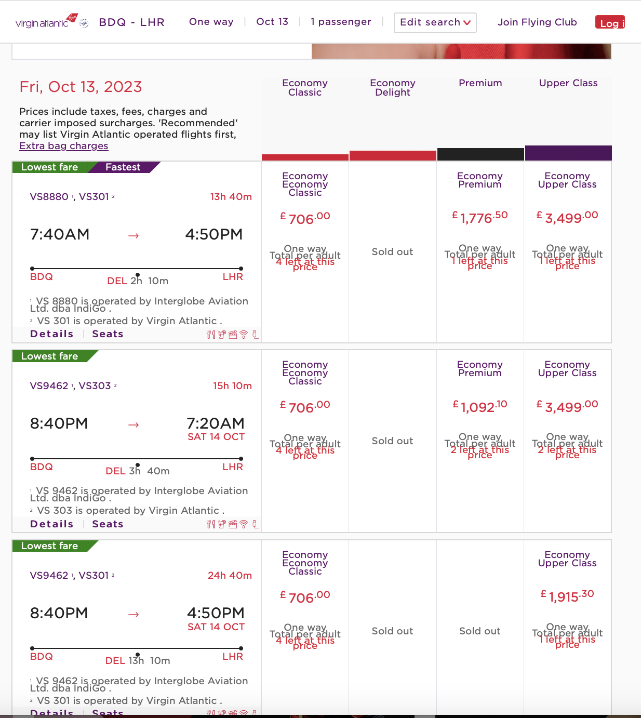Click the Join Flying Club link
The height and width of the screenshot is (718, 641).
click(x=537, y=22)
